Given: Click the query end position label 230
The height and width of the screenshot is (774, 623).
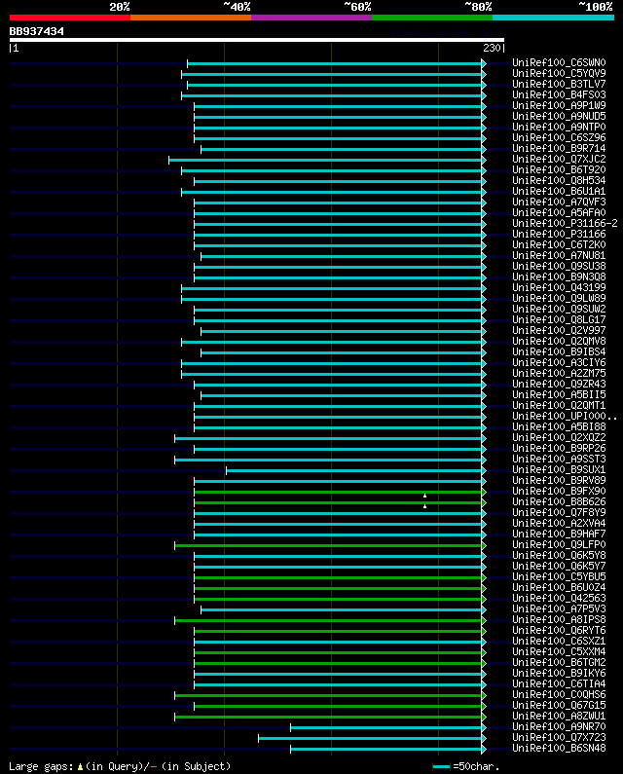Looking at the screenshot, I should (492, 48).
